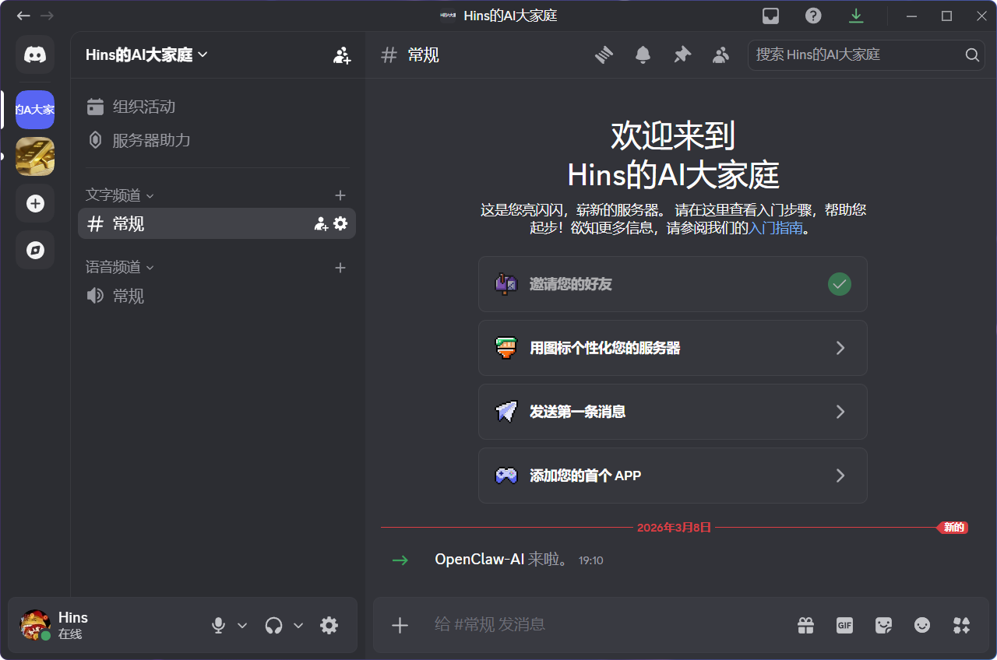Click the green download update icon
The height and width of the screenshot is (660, 997).
(x=856, y=16)
